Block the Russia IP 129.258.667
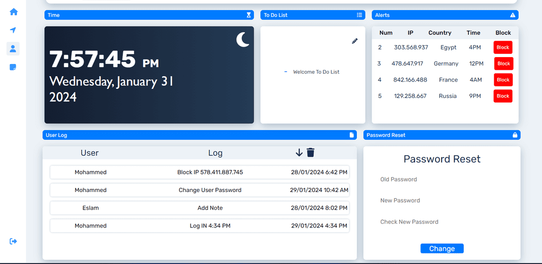Screen dimensions: 542x264 [503, 96]
